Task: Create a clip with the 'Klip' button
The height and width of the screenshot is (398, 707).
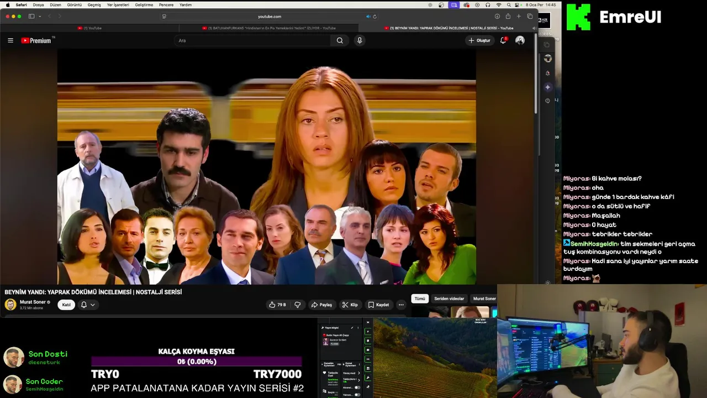Action: [x=350, y=305]
